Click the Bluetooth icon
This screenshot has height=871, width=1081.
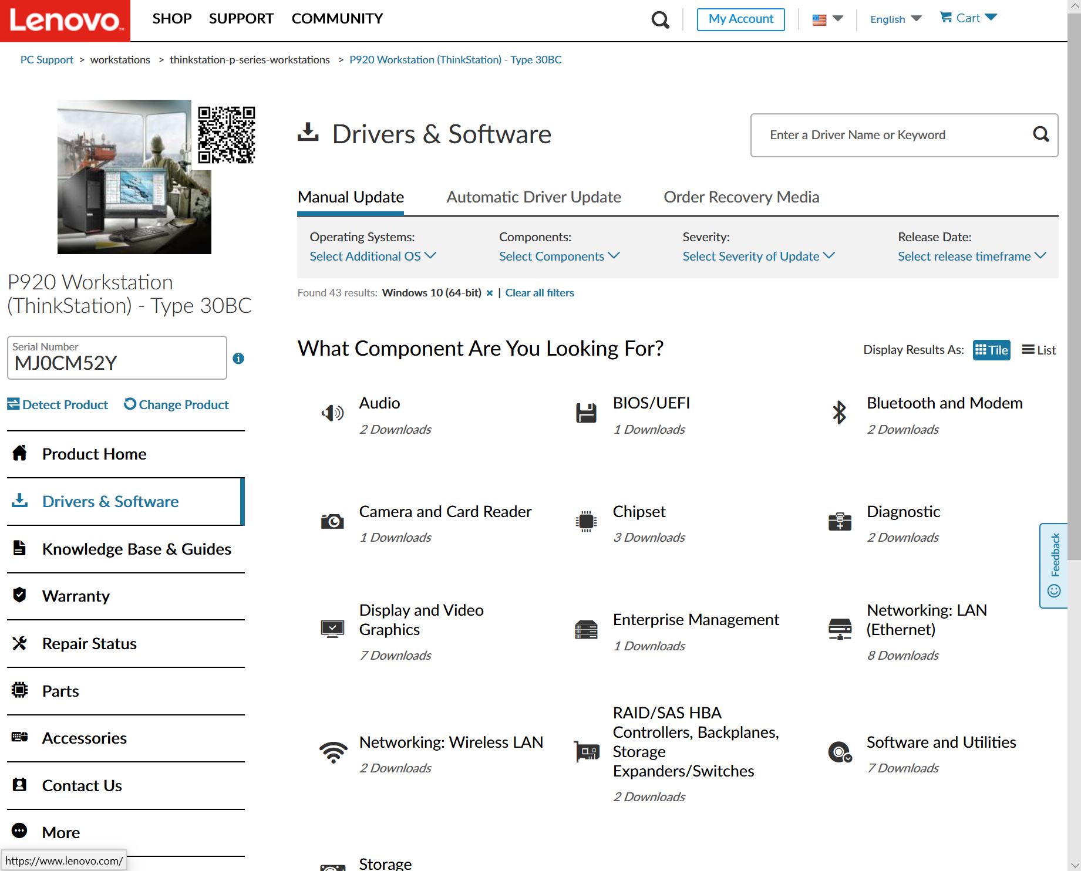tap(840, 413)
